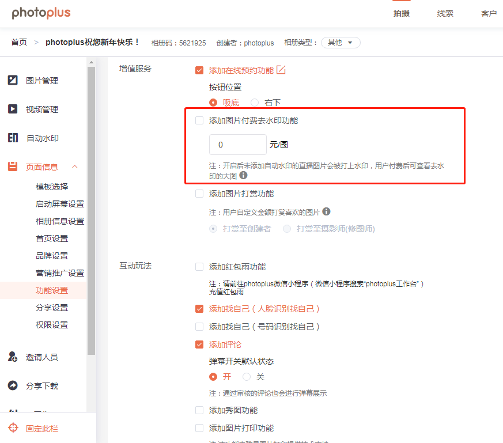Open the 相册类型 其他 dropdown
503x443 pixels.
click(x=341, y=43)
